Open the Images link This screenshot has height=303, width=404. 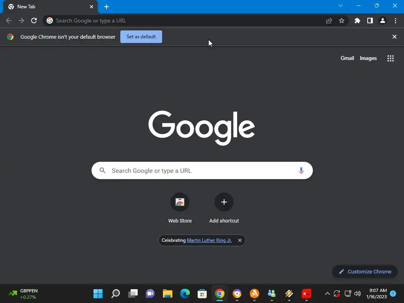368,58
